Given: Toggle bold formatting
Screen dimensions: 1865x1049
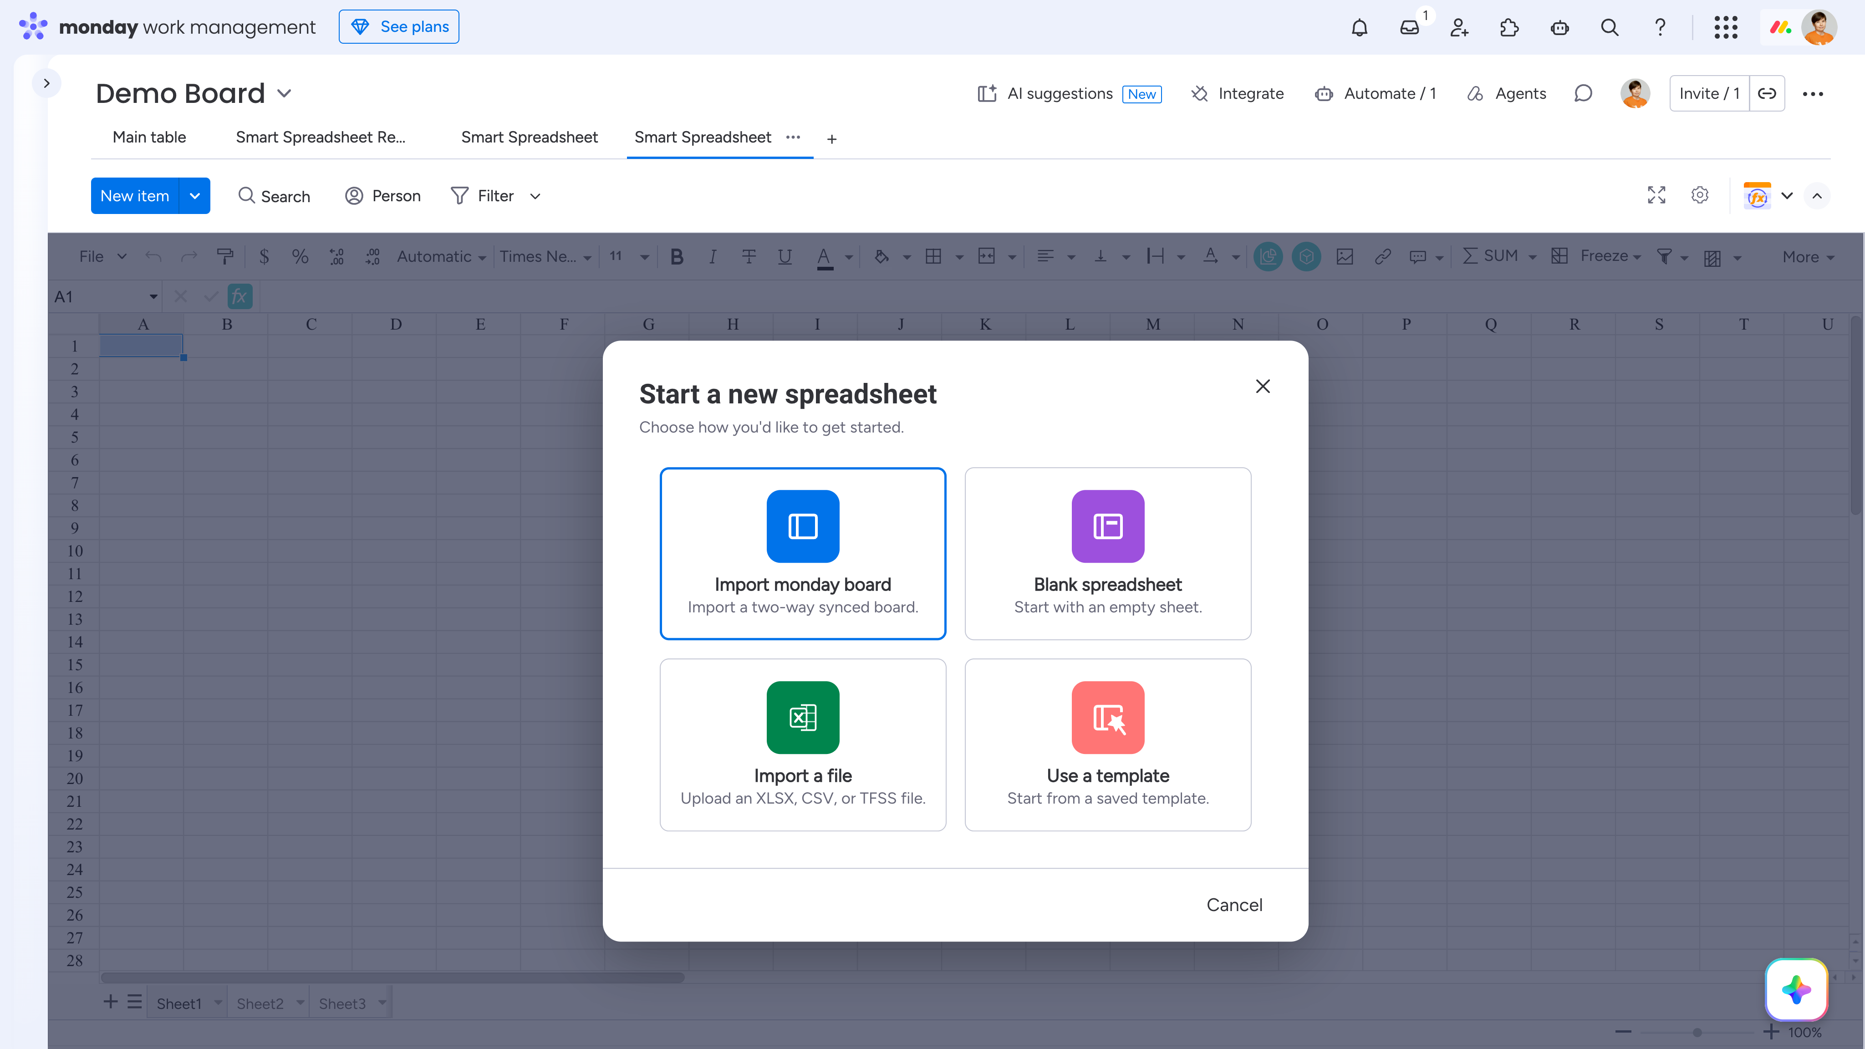Looking at the screenshot, I should tap(677, 256).
